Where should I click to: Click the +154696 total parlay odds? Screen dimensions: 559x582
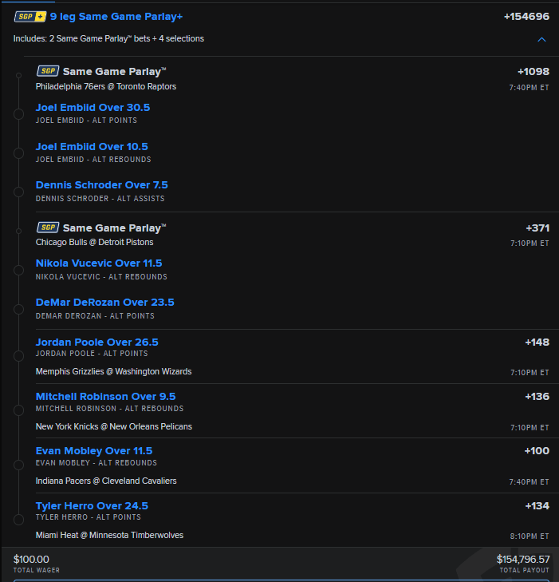526,17
